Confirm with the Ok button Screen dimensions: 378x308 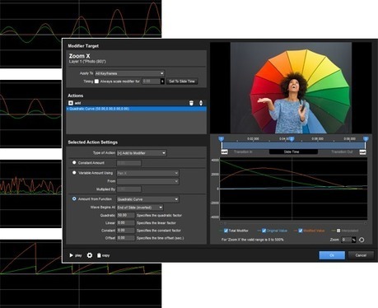(x=332, y=255)
